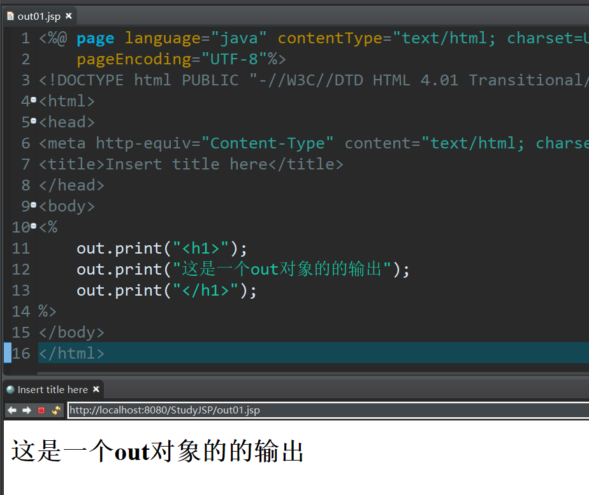Click the 'page' keyword on line 1
The width and height of the screenshot is (589, 495).
click(x=96, y=38)
